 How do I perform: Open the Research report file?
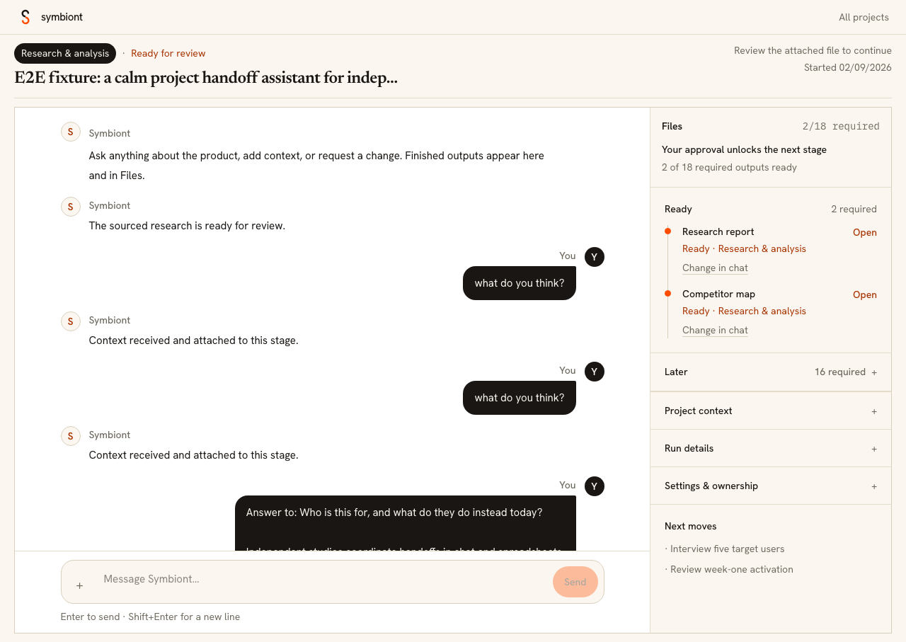tap(864, 232)
